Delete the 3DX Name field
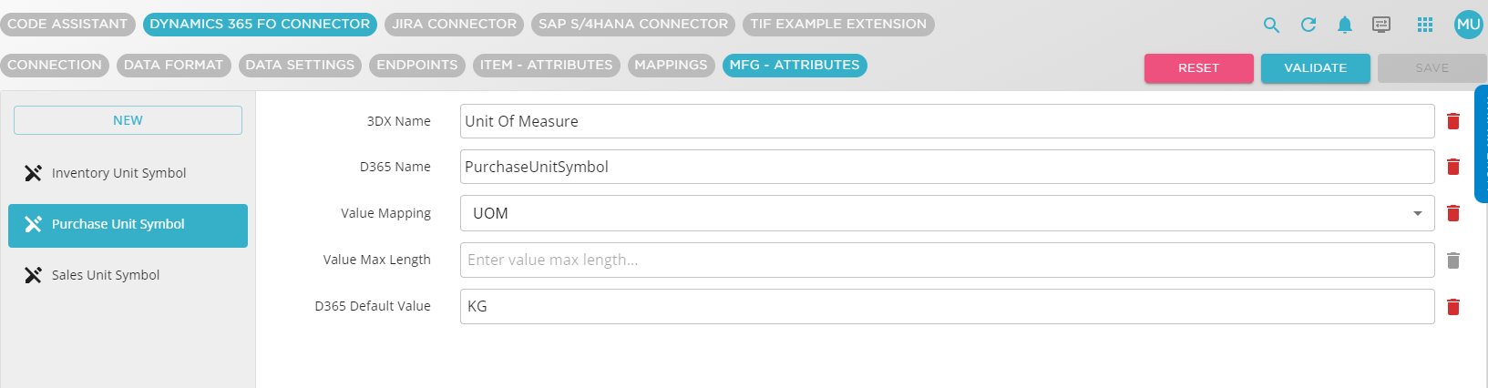Screen dimensions: 1488x388 1453,121
